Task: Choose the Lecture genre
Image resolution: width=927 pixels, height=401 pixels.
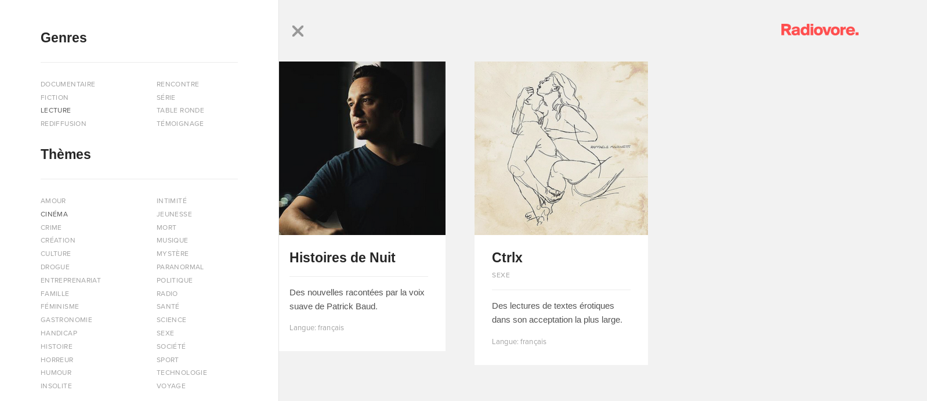Action: pyautogui.click(x=56, y=110)
